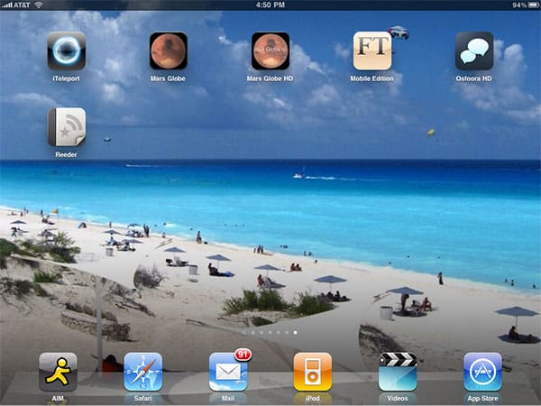This screenshot has width=541, height=406.
Task: Open the App Store
Action: coord(482,371)
